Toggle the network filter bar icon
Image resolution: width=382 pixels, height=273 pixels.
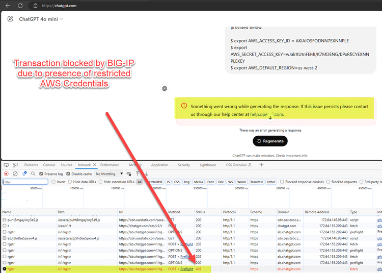coord(24,173)
